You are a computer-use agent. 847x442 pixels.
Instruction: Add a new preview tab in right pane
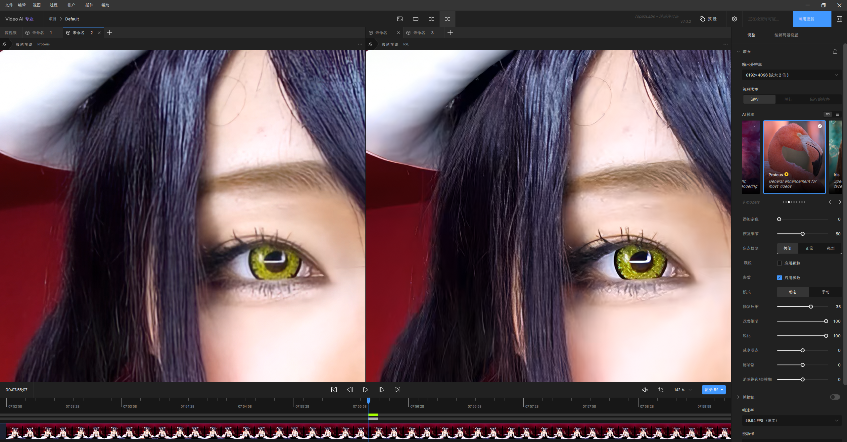point(450,32)
